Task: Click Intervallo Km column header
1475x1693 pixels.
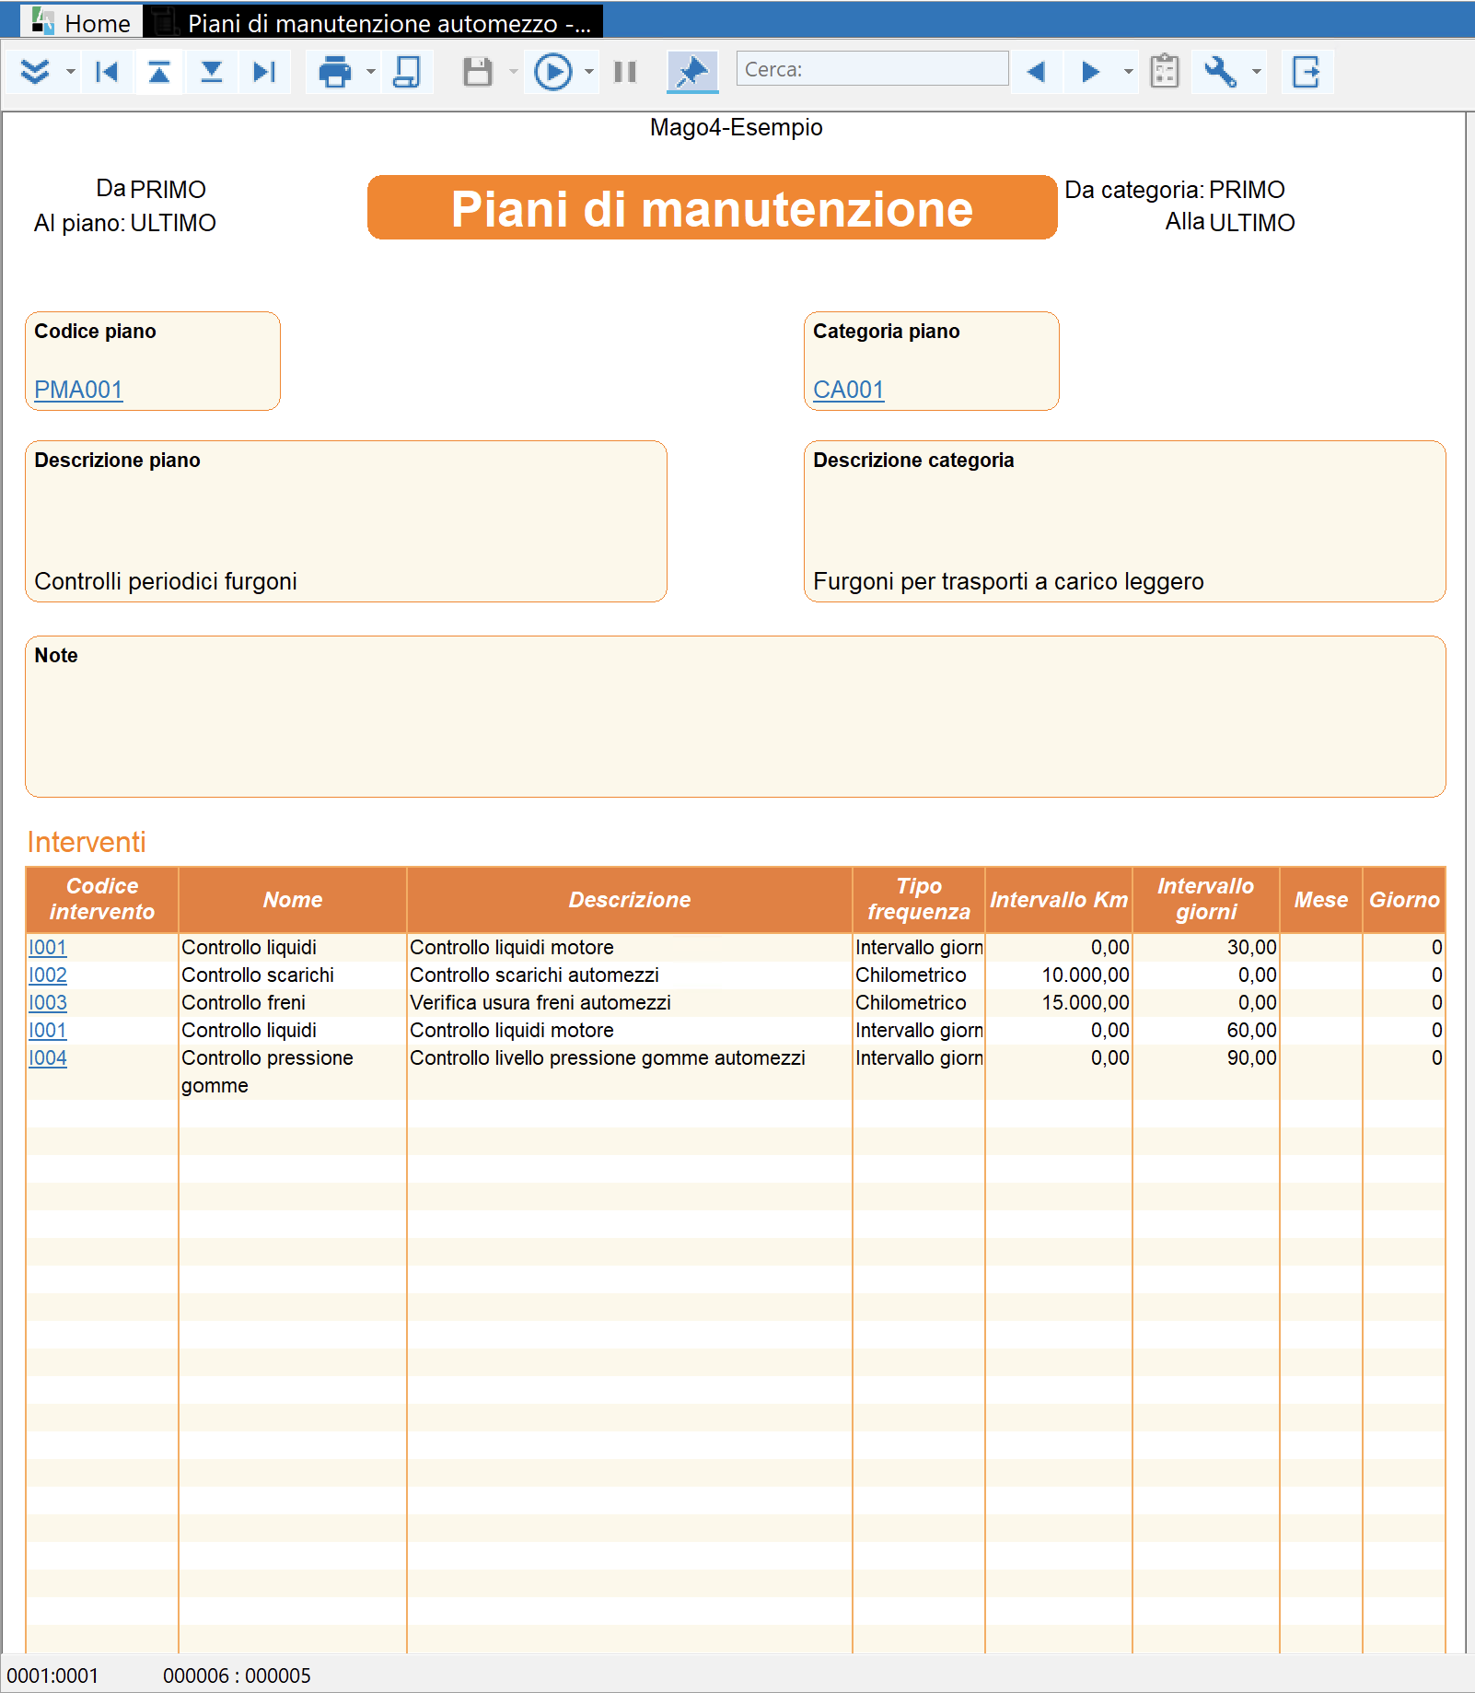Action: 1059,899
